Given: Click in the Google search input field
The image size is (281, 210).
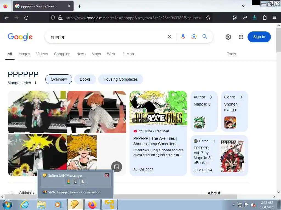Looking at the screenshot, I should pos(108,37).
